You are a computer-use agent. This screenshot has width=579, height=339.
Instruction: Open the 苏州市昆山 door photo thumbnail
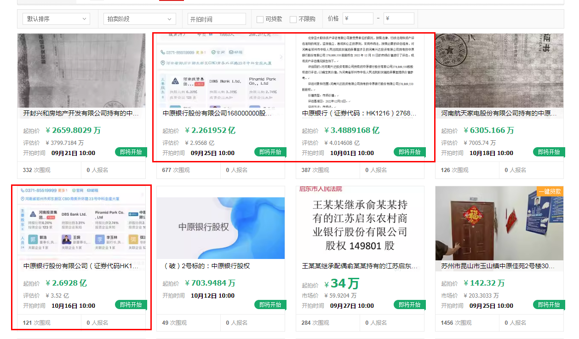[499, 223]
